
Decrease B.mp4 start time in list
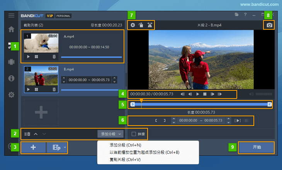pyautogui.click(x=64, y=82)
